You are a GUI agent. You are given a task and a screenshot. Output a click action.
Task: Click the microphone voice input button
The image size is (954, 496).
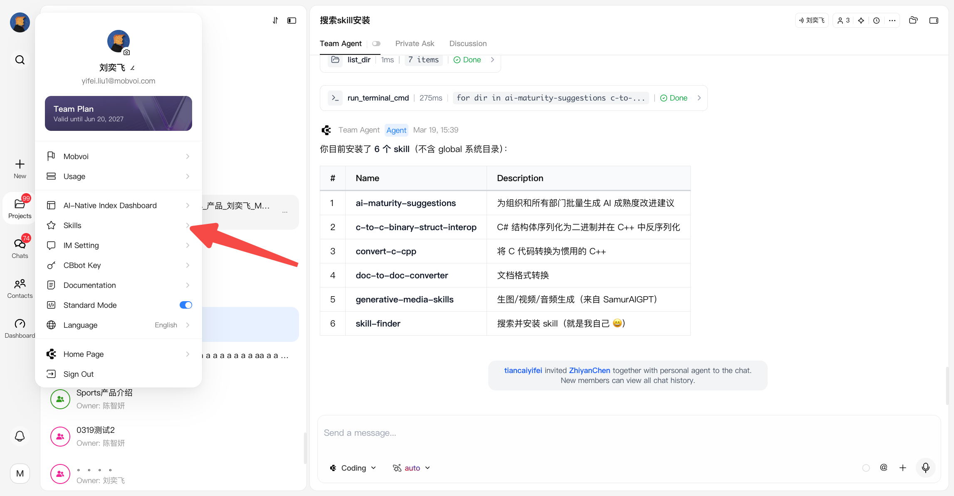(925, 468)
